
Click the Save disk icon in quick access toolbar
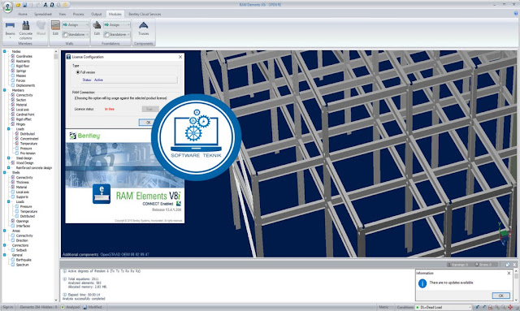(x=25, y=5)
